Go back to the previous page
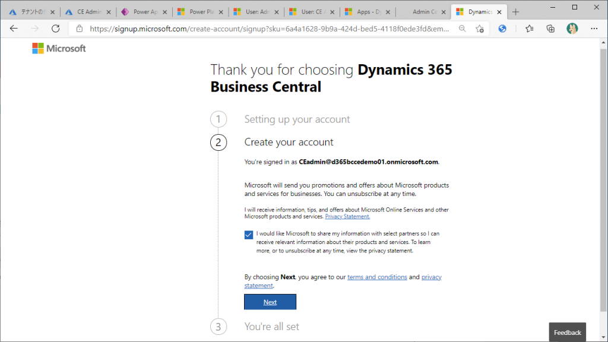This screenshot has height=342, width=608. 14,28
